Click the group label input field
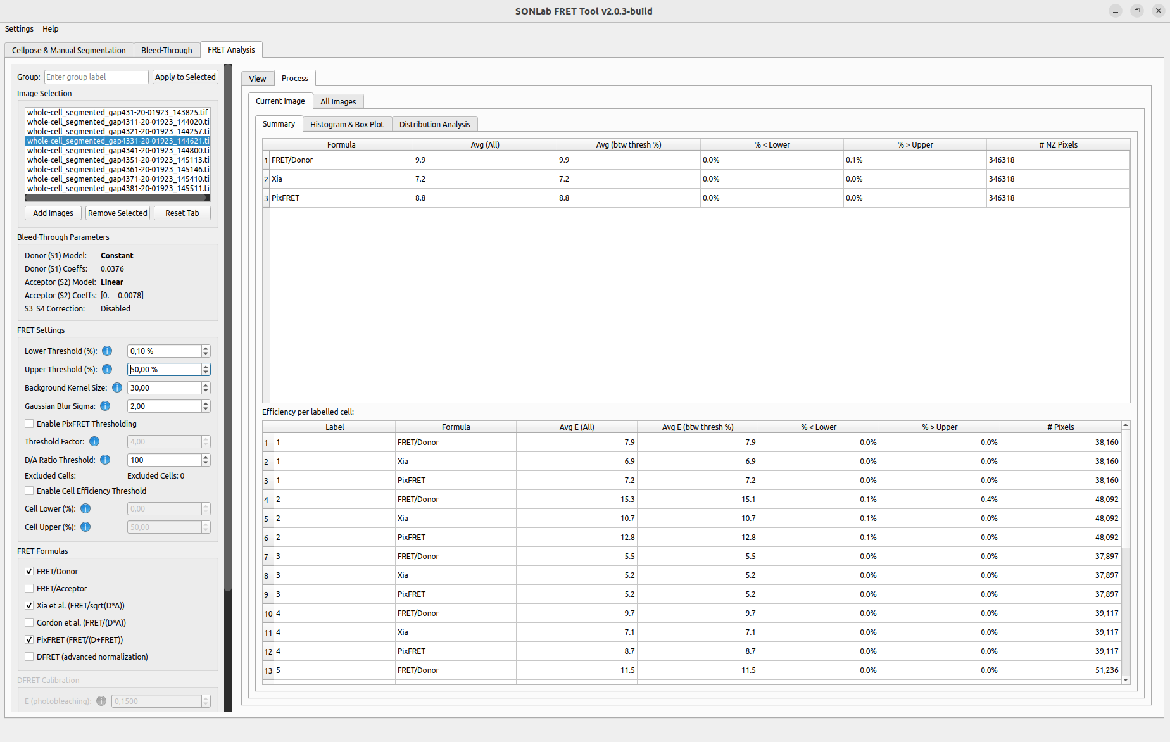The image size is (1170, 742). click(x=96, y=77)
